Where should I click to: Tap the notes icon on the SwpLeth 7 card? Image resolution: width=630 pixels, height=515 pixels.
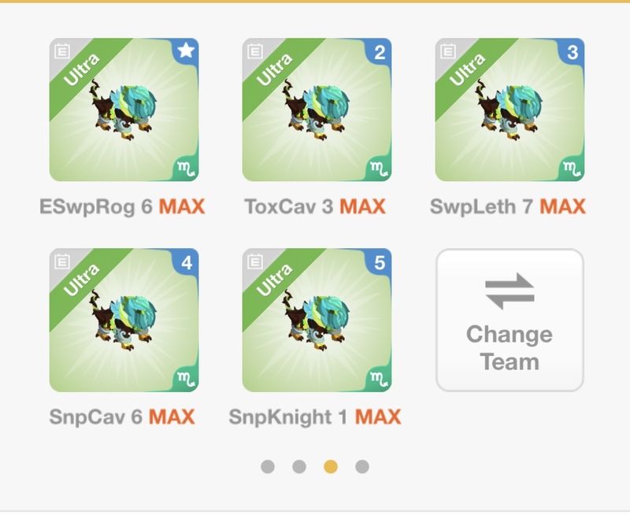[x=447, y=51]
